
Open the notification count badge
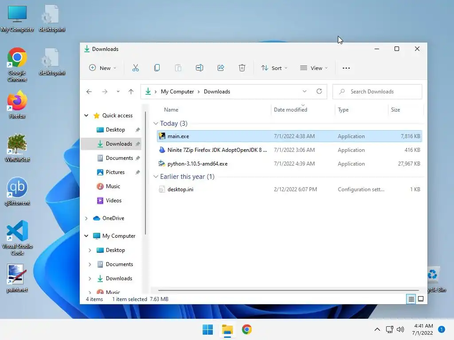(442, 329)
